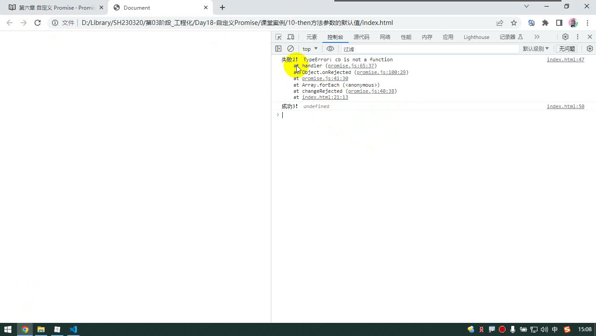Follow the promise.js:41:30 stack link

[325, 78]
